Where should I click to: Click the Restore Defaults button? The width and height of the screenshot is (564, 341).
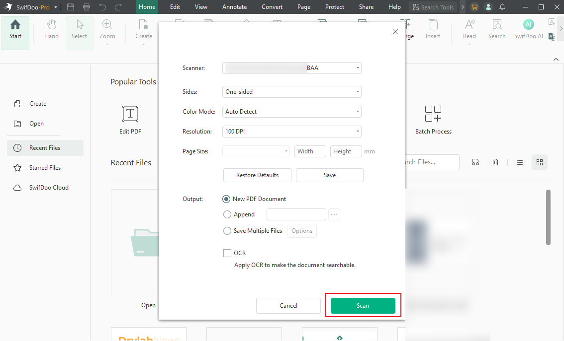coord(257,175)
